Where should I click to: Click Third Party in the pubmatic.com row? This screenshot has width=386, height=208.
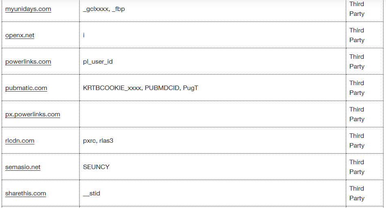click(357, 88)
